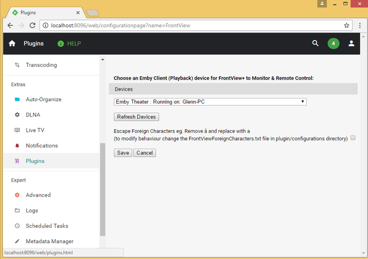Click the Plugins header title

click(34, 43)
